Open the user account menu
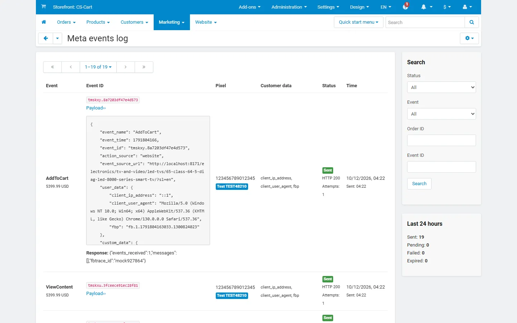The width and height of the screenshot is (517, 323). point(467,7)
